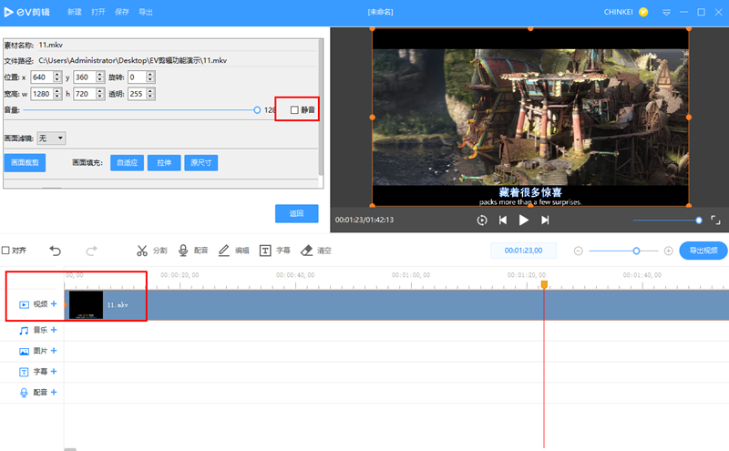729x451 pixels.
Task: Click the 导出视频 export button
Action: tap(703, 251)
